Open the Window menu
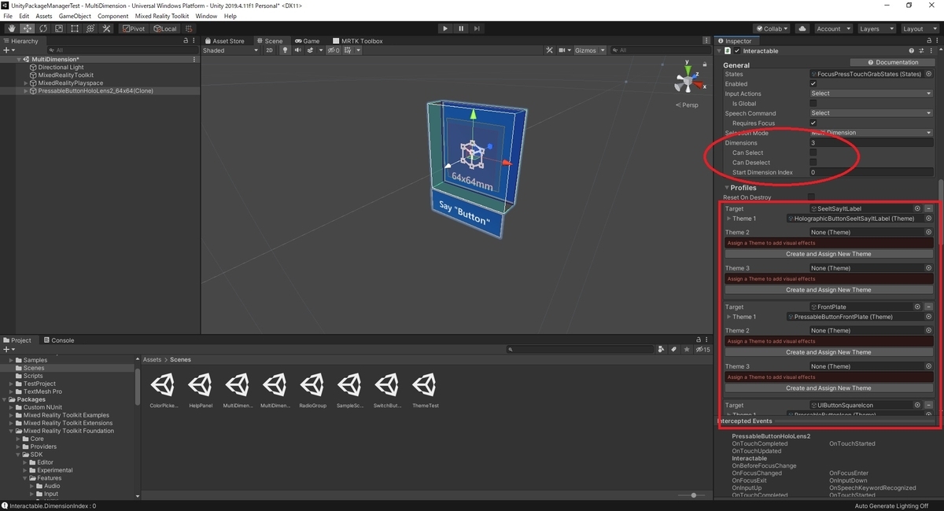Viewport: 944px width, 511px height. click(x=206, y=16)
